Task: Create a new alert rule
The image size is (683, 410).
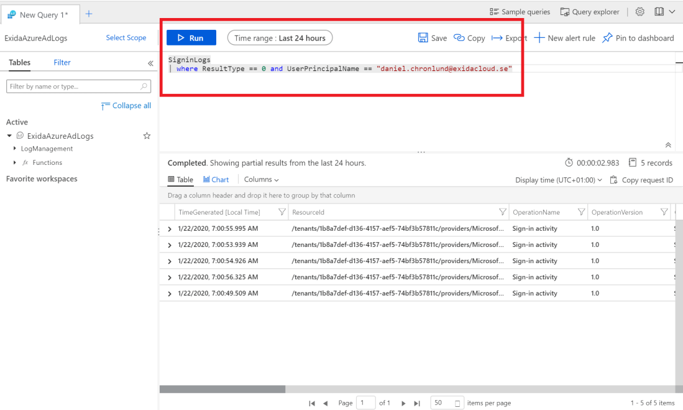Action: 564,38
